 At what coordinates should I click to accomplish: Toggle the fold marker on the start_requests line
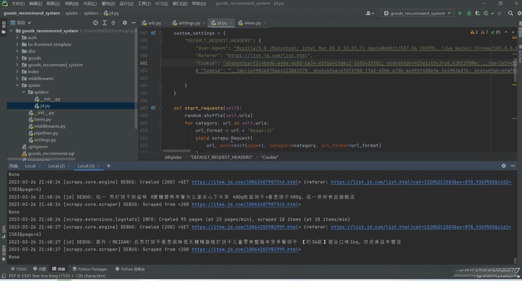pos(161,108)
